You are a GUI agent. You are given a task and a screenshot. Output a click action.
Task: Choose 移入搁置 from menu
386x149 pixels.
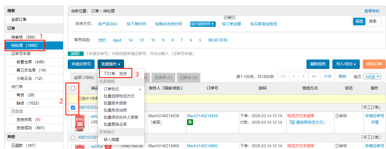pyautogui.click(x=111, y=140)
